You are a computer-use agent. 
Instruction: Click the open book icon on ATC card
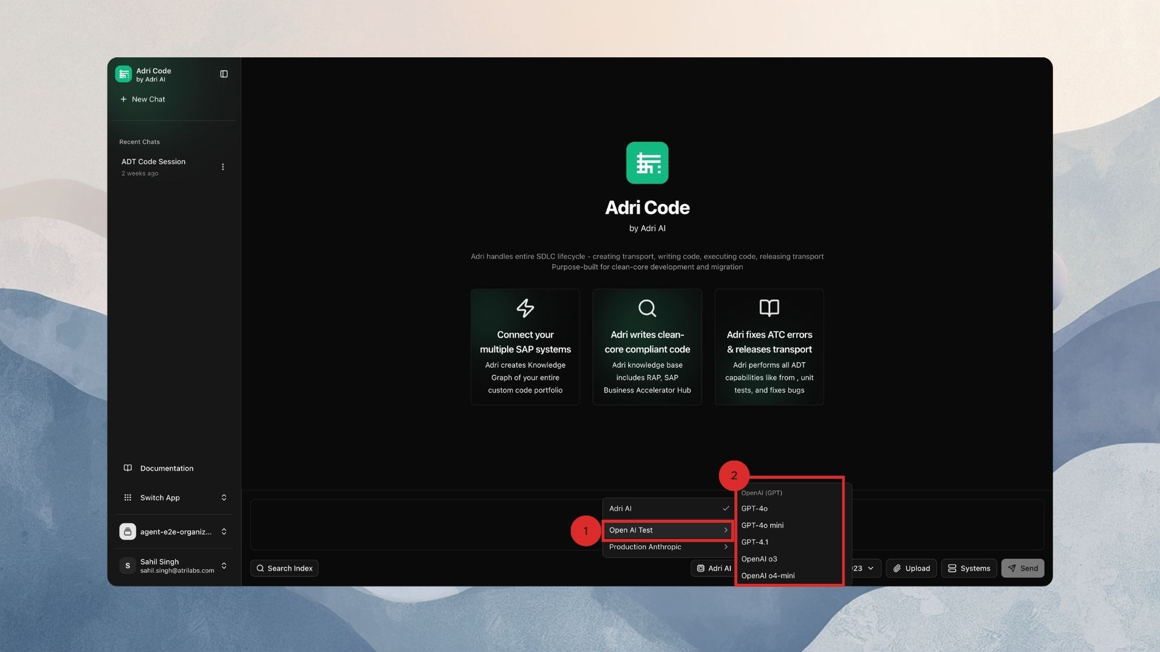[x=769, y=308]
